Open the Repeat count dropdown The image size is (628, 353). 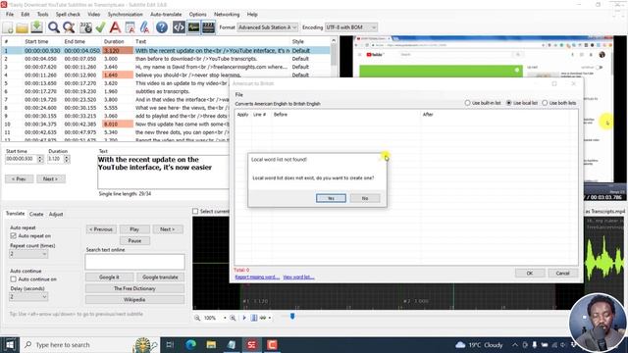point(28,254)
